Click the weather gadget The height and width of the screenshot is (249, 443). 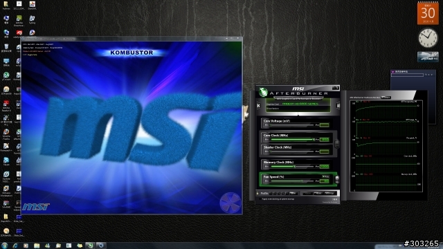428,57
